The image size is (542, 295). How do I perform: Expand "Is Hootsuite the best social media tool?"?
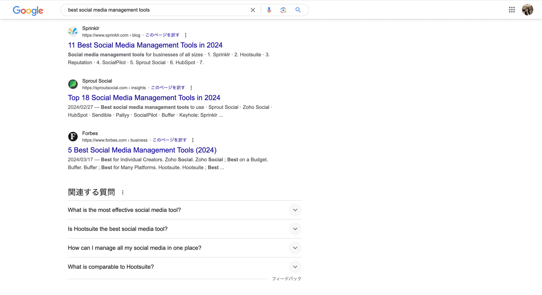point(295,229)
